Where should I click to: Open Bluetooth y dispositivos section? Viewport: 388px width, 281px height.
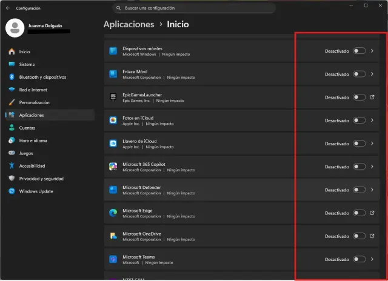click(x=42, y=77)
